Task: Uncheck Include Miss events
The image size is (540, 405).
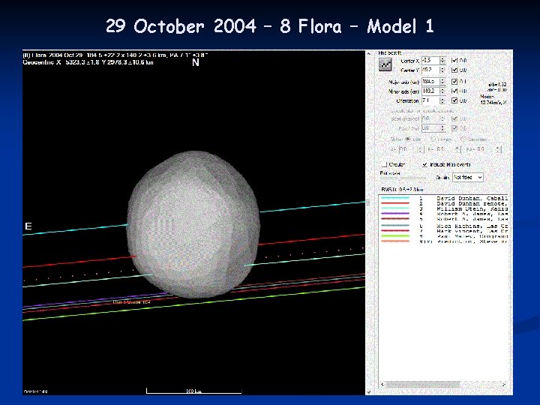Action: 425,163
